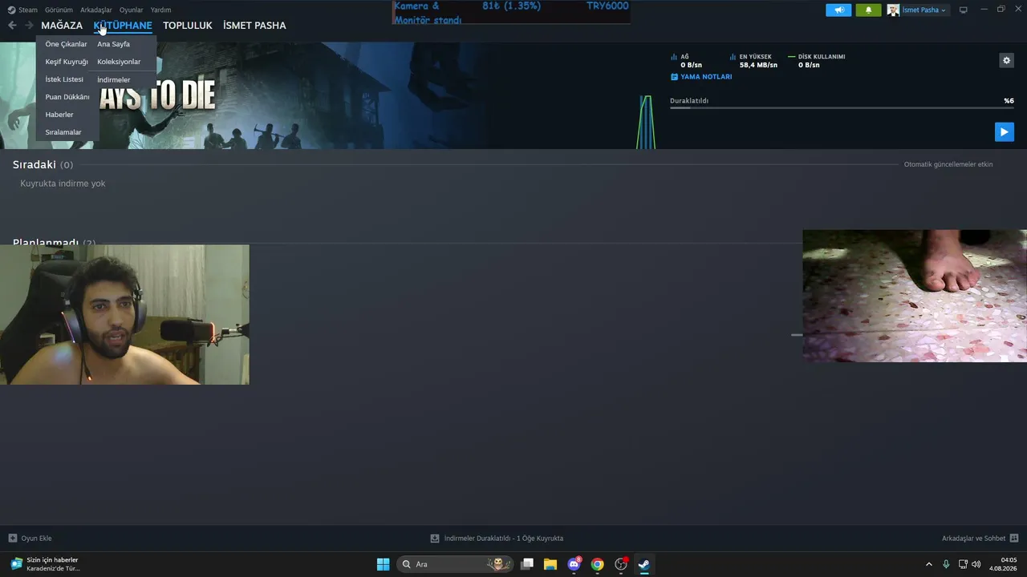Choose Öne Çıkanlar from the store submenu

tap(66, 44)
